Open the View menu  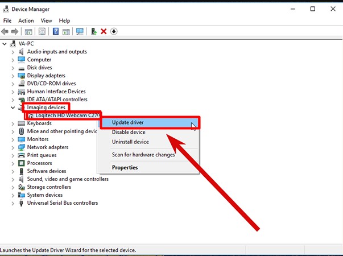[x=47, y=21]
